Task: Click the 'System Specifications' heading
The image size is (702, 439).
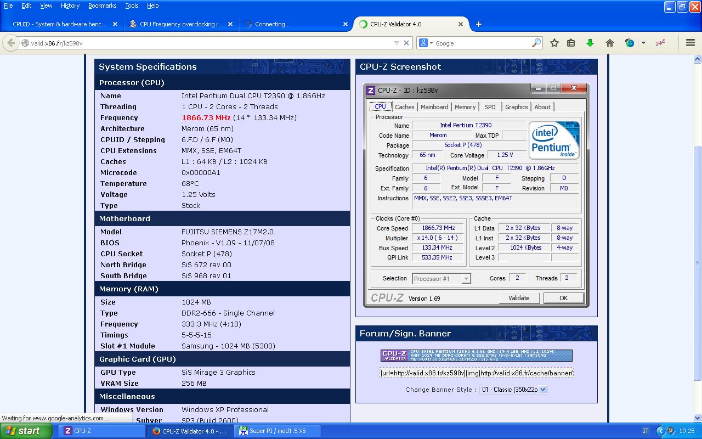Action: [x=148, y=66]
